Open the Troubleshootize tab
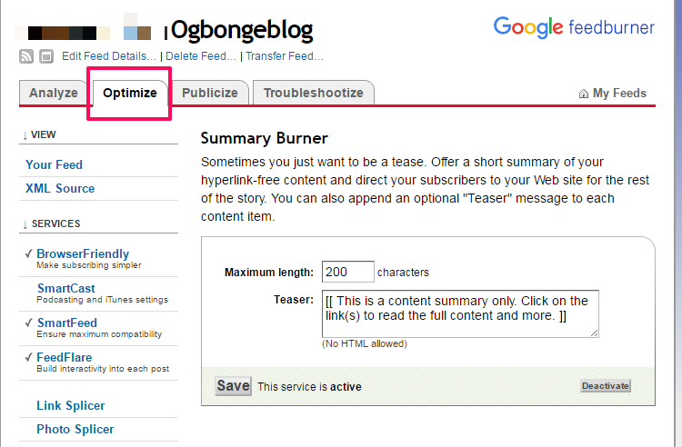The width and height of the screenshot is (682, 447). (x=313, y=93)
